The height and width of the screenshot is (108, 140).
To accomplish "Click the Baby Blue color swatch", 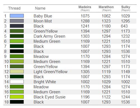I will pyautogui.click(x=17, y=16).
